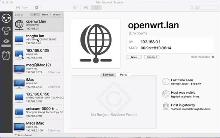The image size is (220, 138).
Task: Sort hosts by Name
Action: (45, 15)
